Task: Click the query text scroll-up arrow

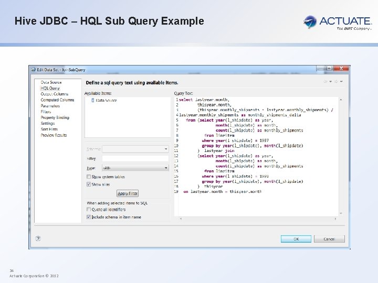Action: point(341,100)
